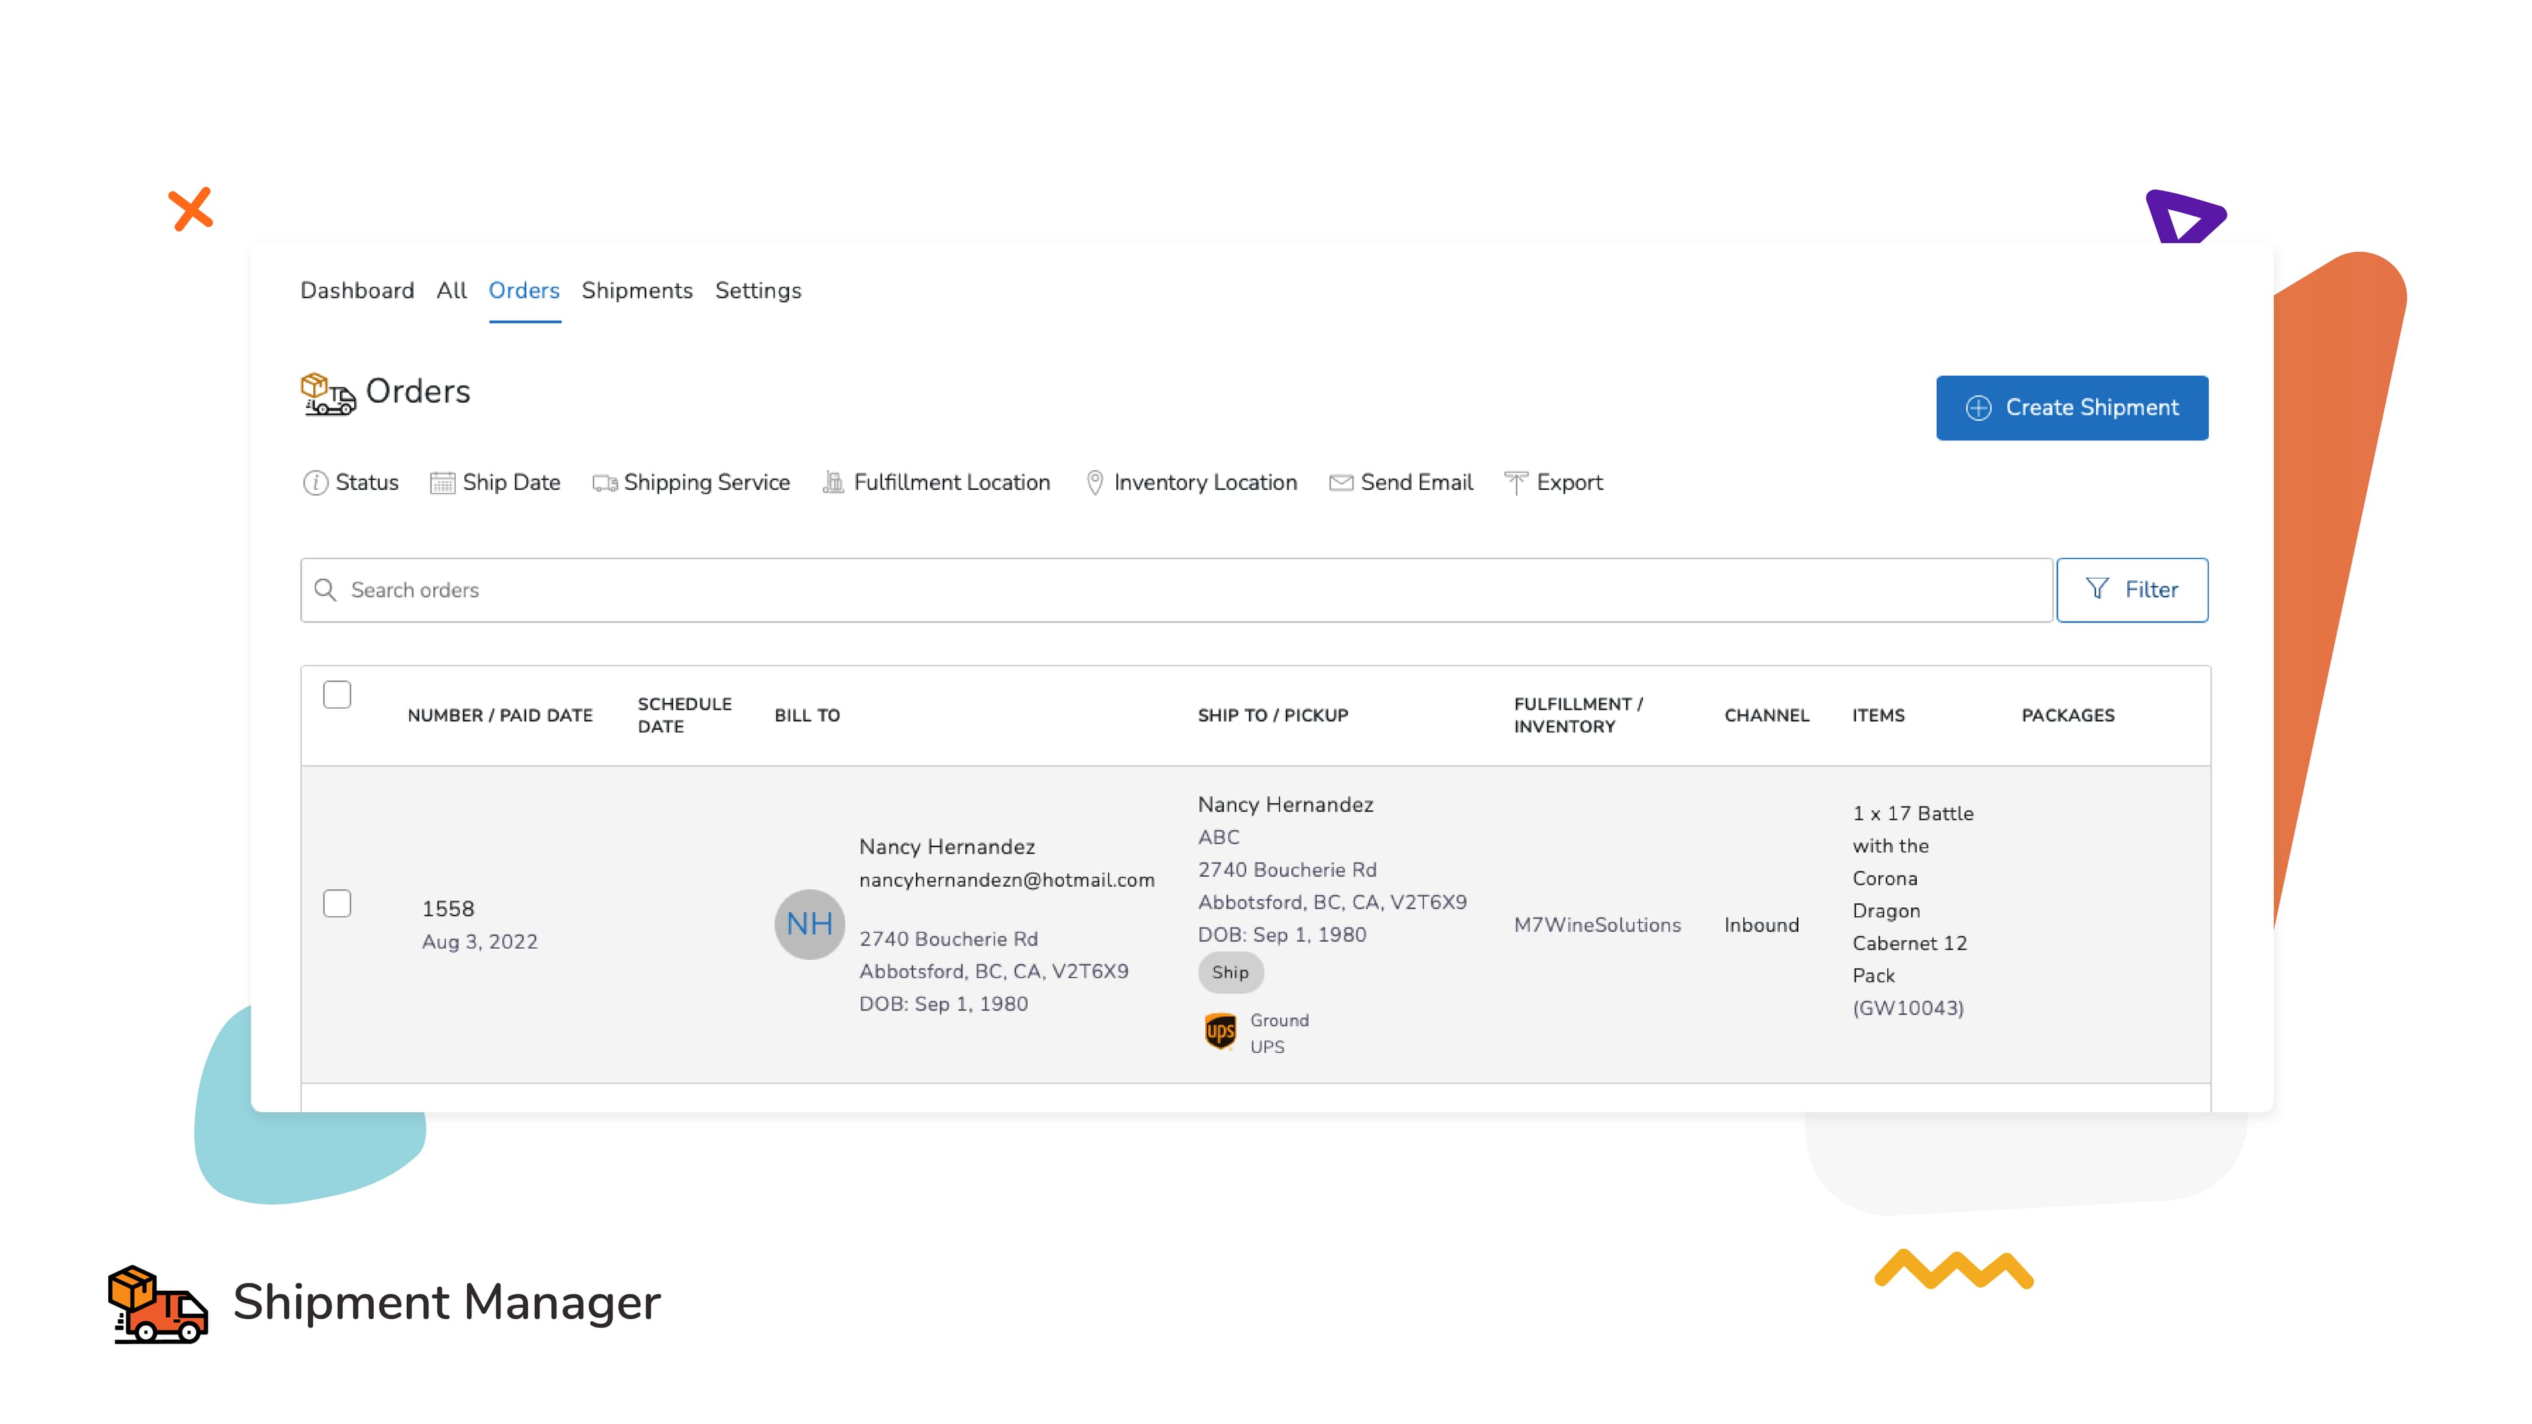Click the Search orders input field
This screenshot has width=2532, height=1424.
coord(1176,589)
